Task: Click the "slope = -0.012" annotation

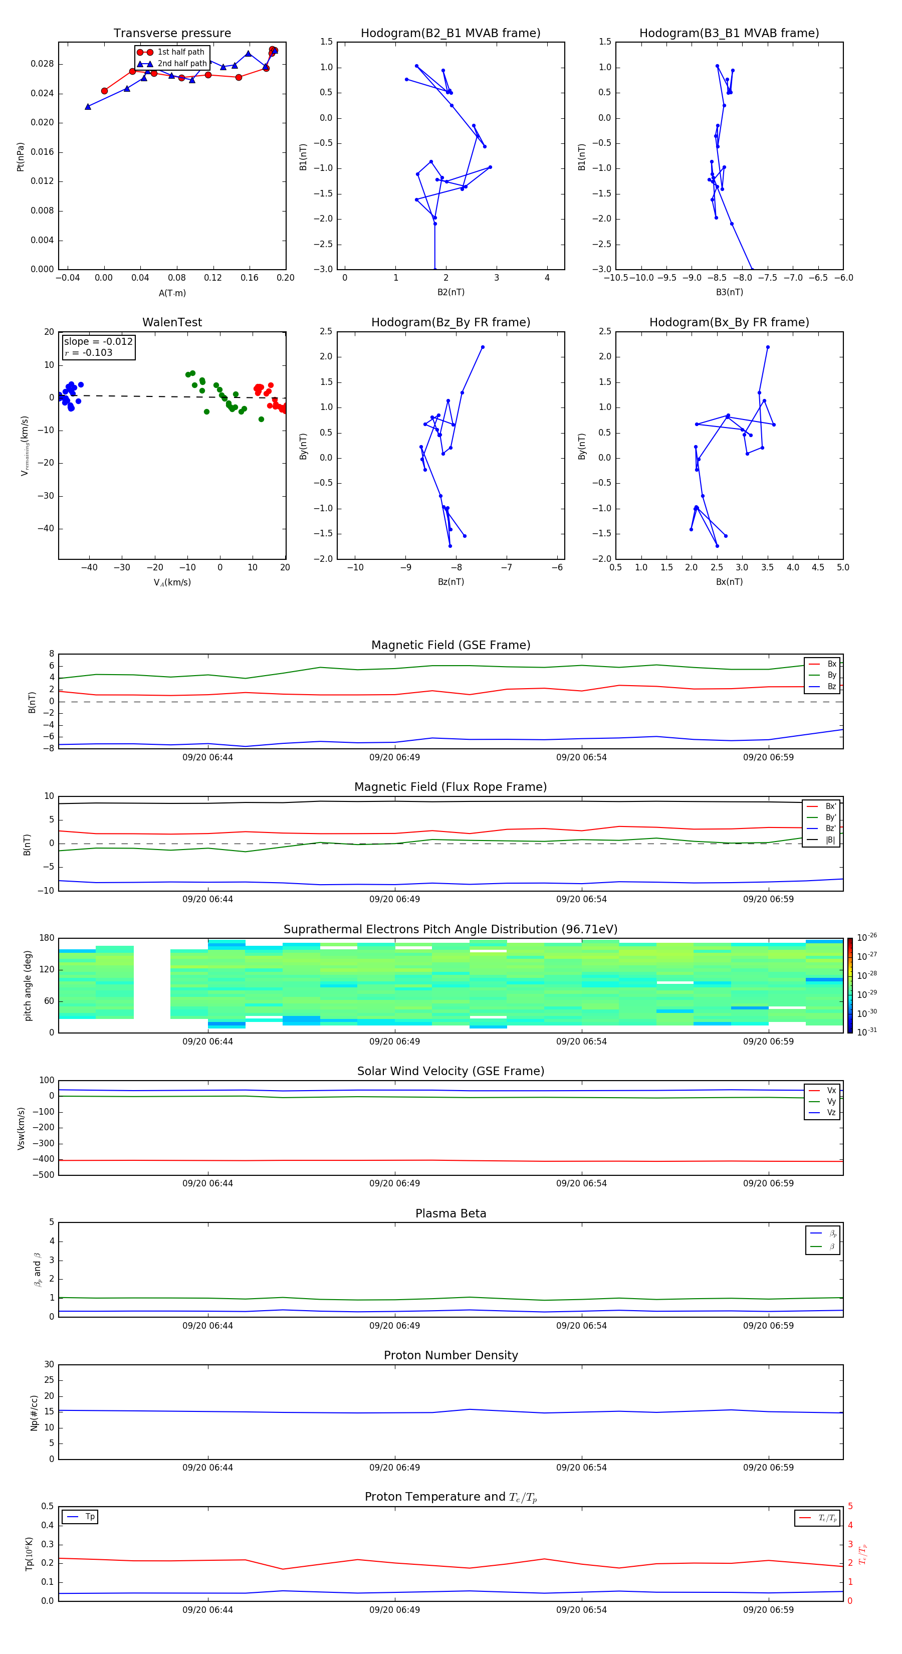Action: (x=98, y=342)
